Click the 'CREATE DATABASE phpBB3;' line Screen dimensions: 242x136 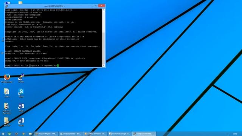(23, 51)
